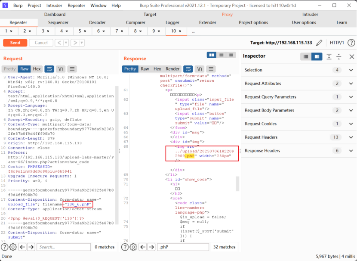Click the Response panel vertical scrollbar
This screenshot has height=261, width=357.
pyautogui.click(x=238, y=184)
